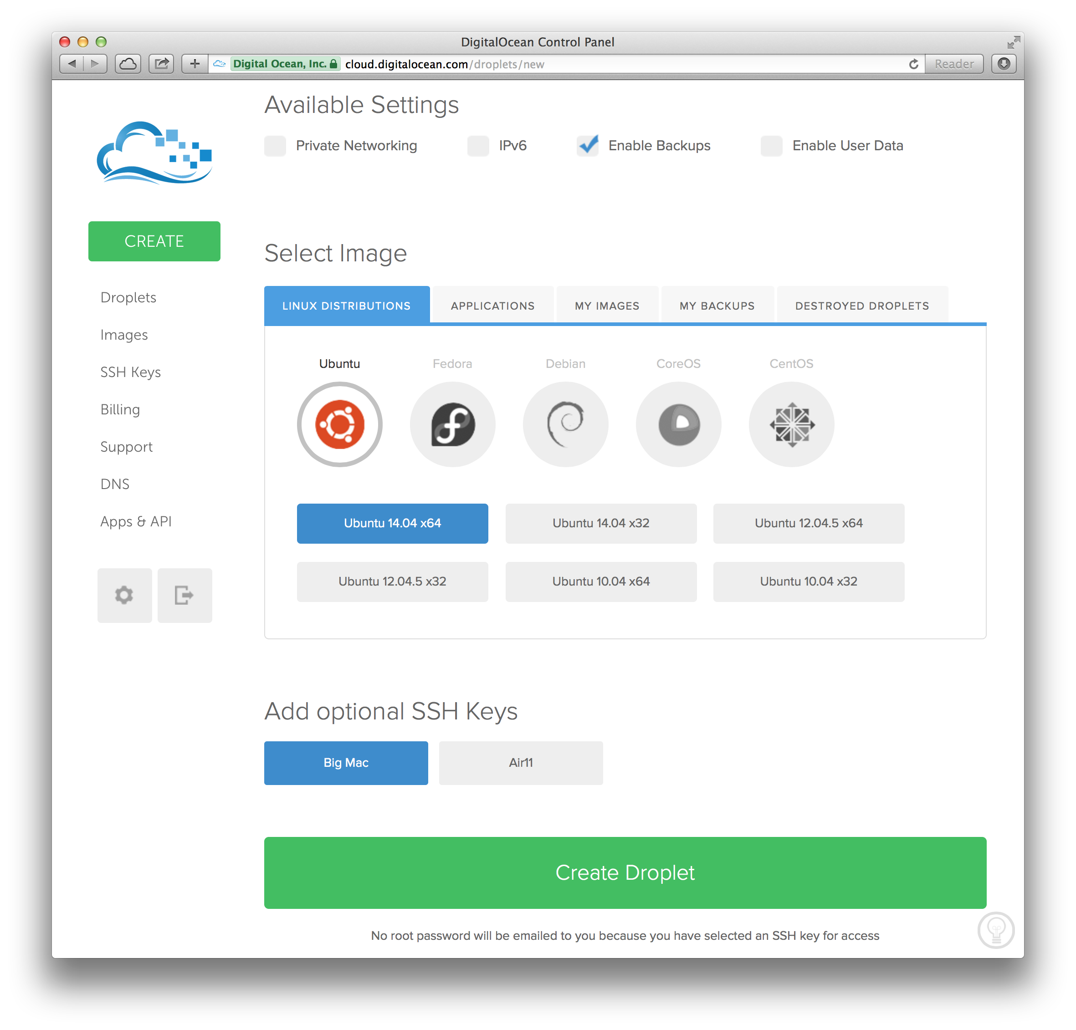Open the My Backups tab
1076x1030 pixels.
717,306
